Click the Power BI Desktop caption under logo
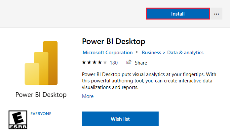Image resolution: width=230 pixels, height=137 pixels. [x=41, y=95]
